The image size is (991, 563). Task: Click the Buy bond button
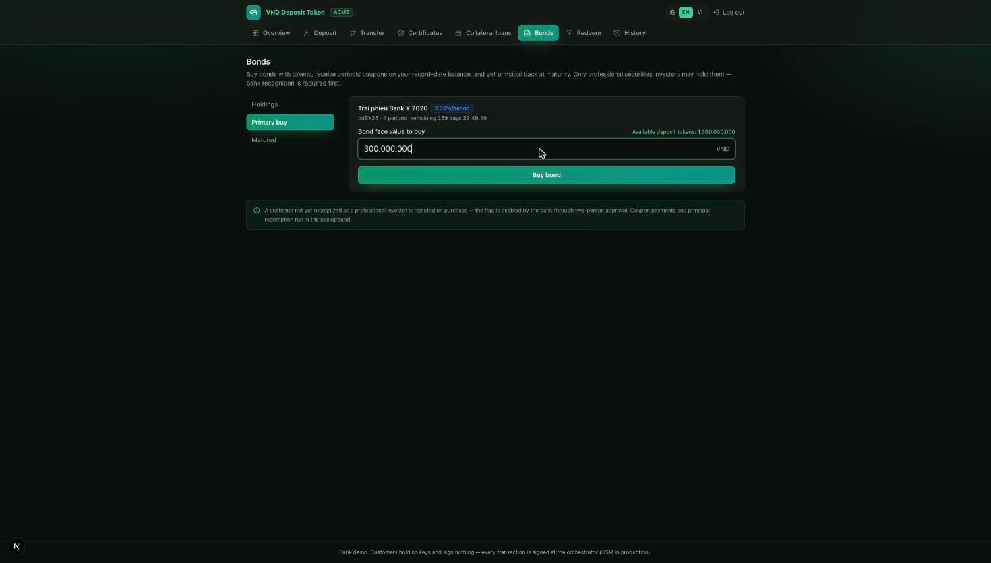pos(546,175)
